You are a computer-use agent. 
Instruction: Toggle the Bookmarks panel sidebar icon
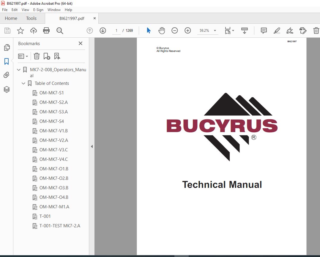click(x=7, y=61)
